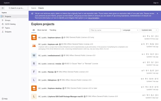Open the Updated date sort dropdown
Viewport: 161px width, 101px height.
[149, 30]
